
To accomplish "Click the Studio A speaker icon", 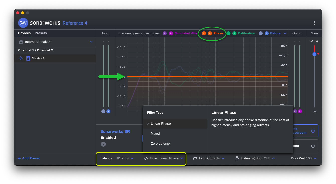I will coord(28,58).
